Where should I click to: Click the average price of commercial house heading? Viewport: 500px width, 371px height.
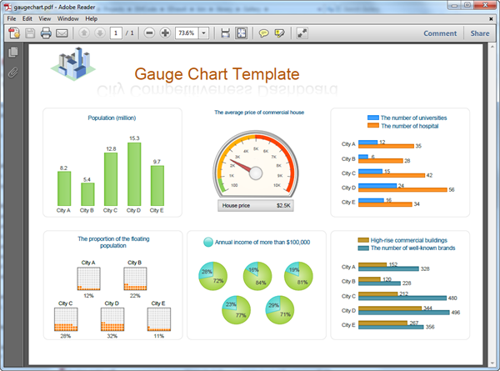259,113
